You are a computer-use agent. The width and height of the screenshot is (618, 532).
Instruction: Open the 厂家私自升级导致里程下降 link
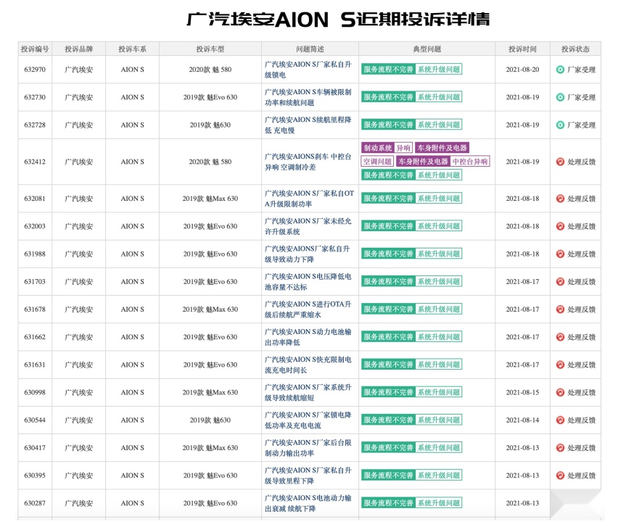tap(308, 475)
